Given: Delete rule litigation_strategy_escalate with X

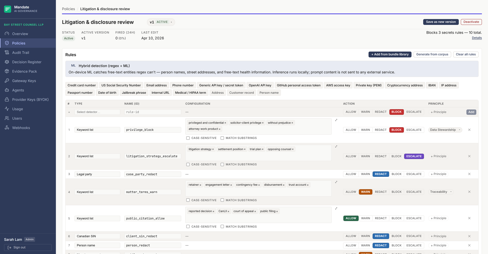Looking at the screenshot, I should (x=469, y=156).
